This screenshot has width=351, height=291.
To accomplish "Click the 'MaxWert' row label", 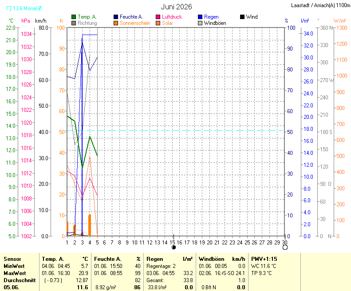I will pos(15,273).
